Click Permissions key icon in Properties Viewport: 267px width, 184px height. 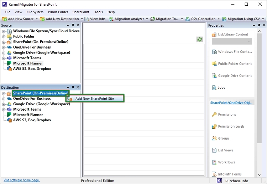[x=214, y=115]
